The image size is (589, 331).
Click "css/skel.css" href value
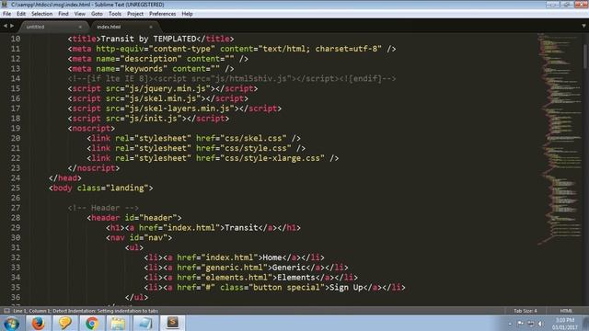(254, 139)
